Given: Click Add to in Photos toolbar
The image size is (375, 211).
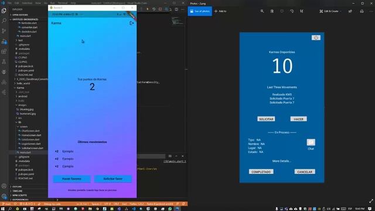Looking at the screenshot, I should point(220,11).
